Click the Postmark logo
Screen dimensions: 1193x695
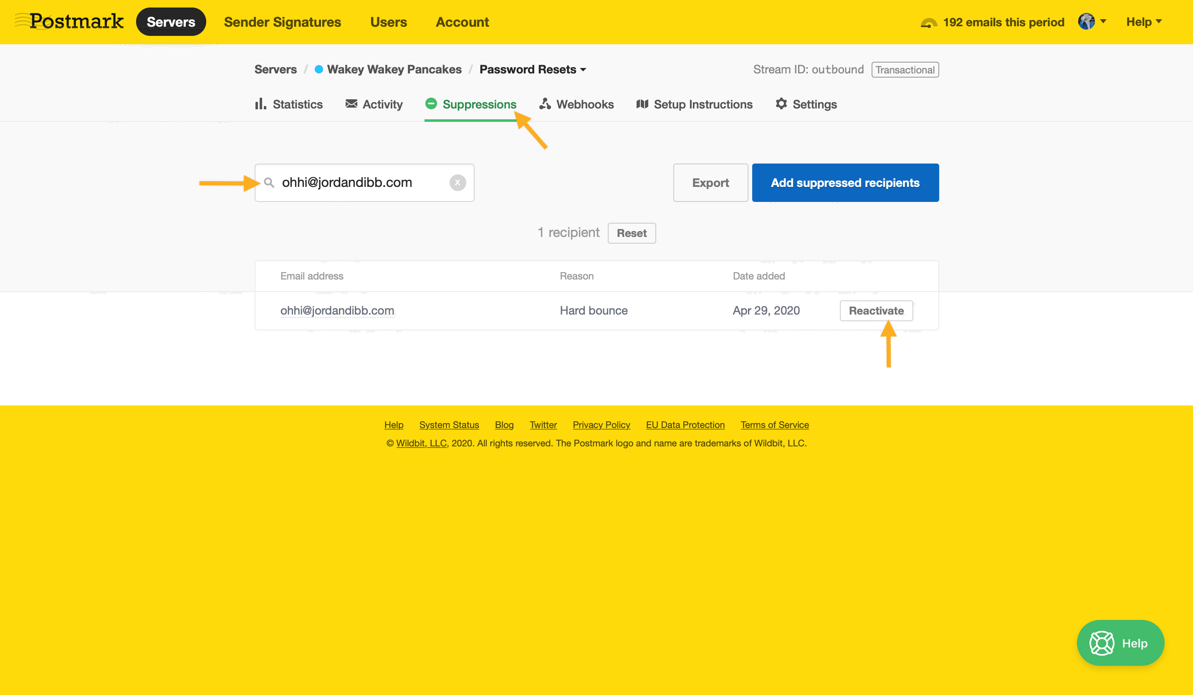69,21
